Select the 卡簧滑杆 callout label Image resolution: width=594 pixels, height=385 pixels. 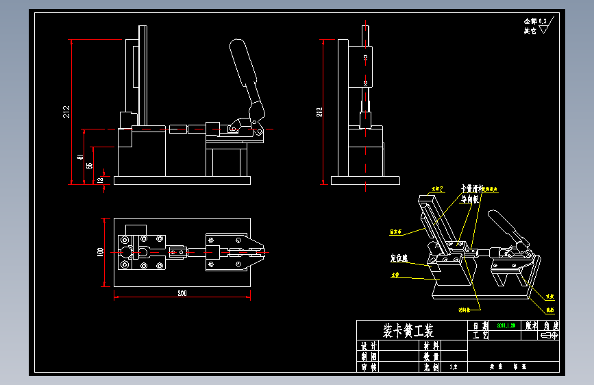point(472,188)
